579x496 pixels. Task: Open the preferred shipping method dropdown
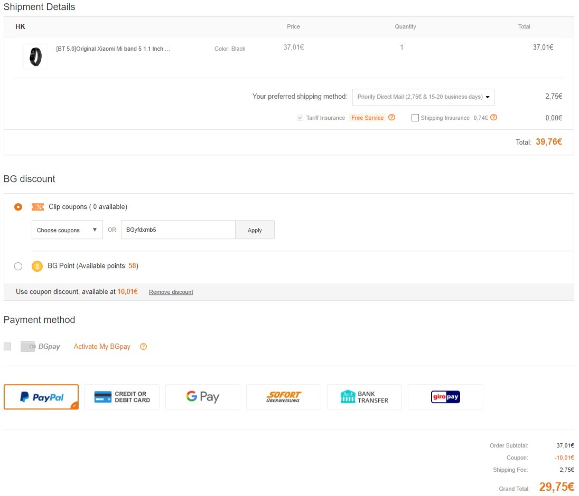pos(424,97)
